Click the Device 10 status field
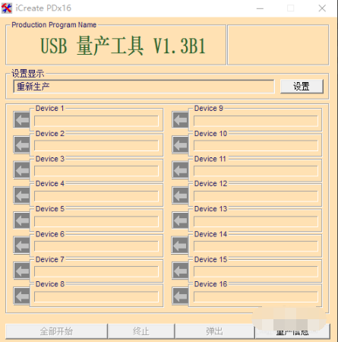Image resolution: width=338 pixels, height=342 pixels. pyautogui.click(x=256, y=146)
